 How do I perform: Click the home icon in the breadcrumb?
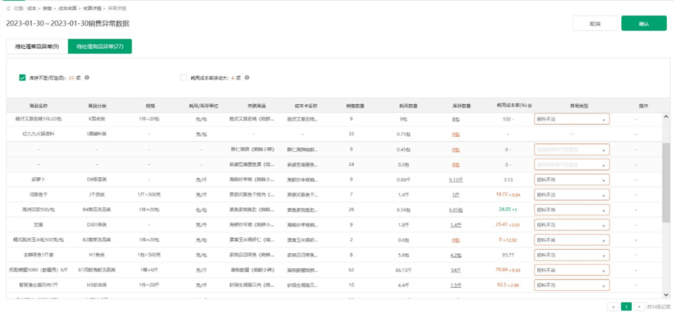pyautogui.click(x=8, y=9)
